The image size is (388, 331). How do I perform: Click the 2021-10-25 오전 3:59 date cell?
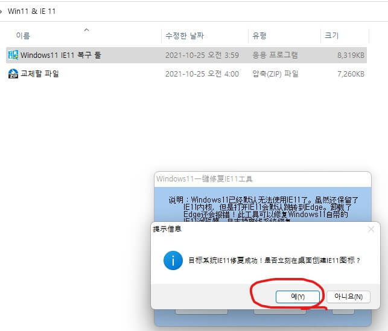[x=202, y=55]
